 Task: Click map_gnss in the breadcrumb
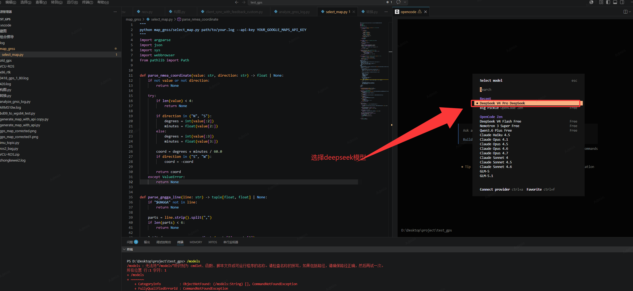coord(133,19)
